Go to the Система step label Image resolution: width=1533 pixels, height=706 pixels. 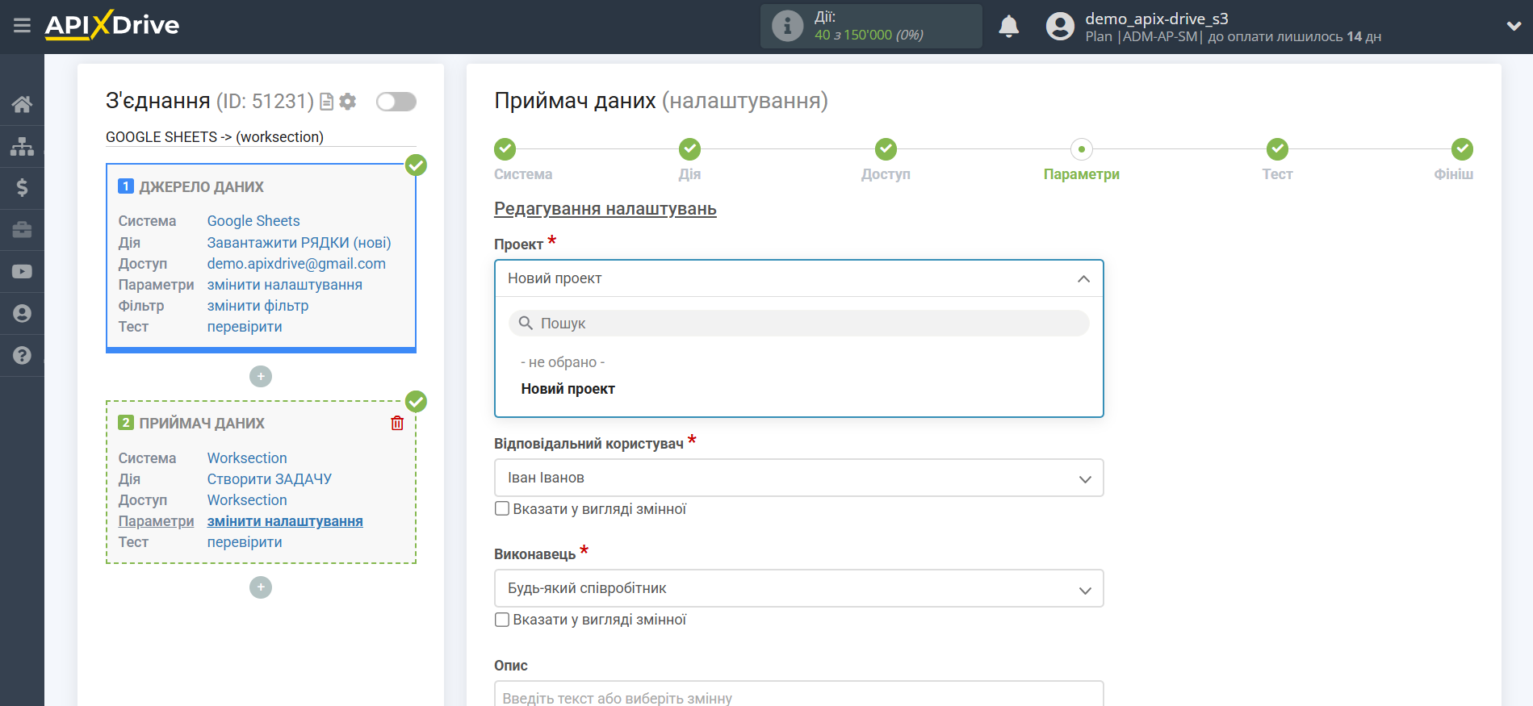tap(523, 174)
